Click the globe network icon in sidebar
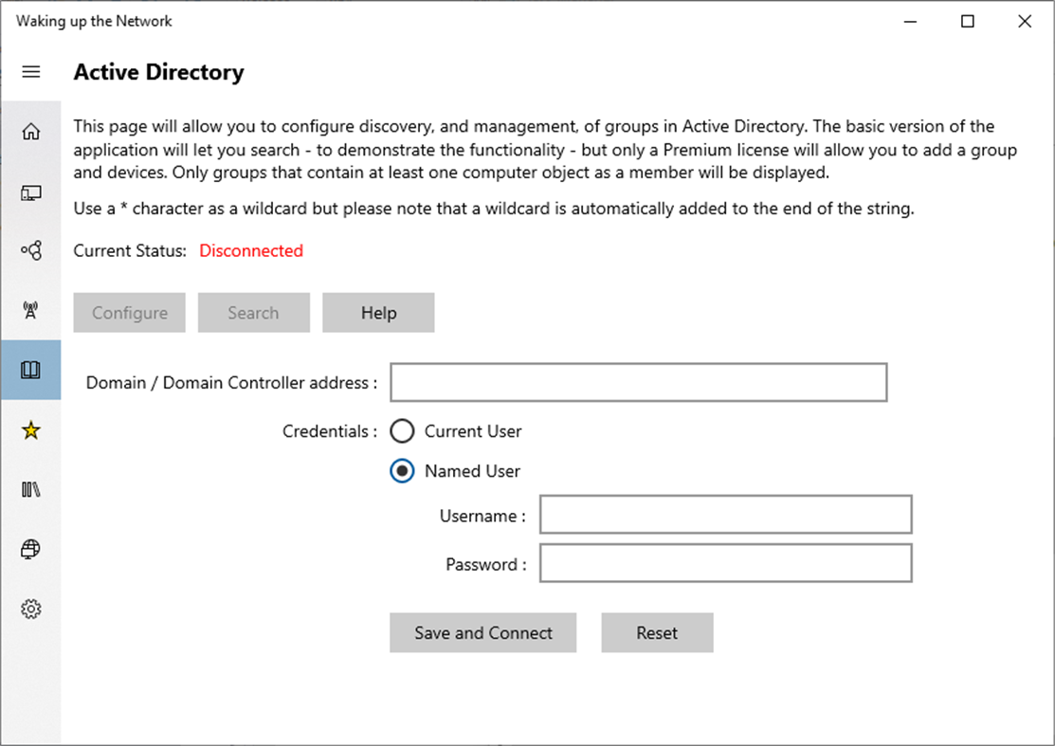The width and height of the screenshot is (1055, 746). tap(31, 549)
